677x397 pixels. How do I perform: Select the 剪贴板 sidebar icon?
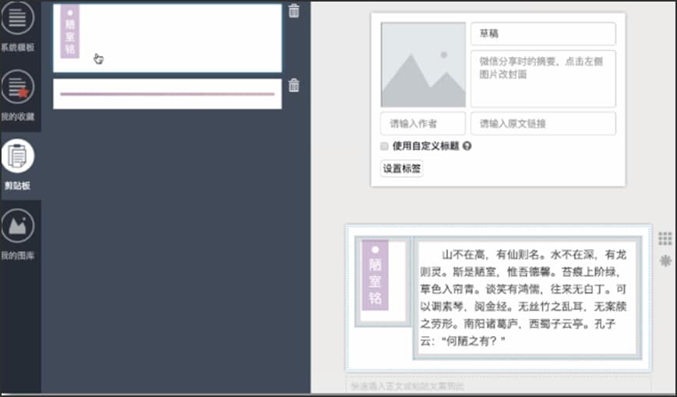tap(17, 156)
